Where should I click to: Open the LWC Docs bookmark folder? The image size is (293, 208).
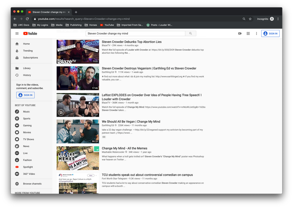click(22, 25)
